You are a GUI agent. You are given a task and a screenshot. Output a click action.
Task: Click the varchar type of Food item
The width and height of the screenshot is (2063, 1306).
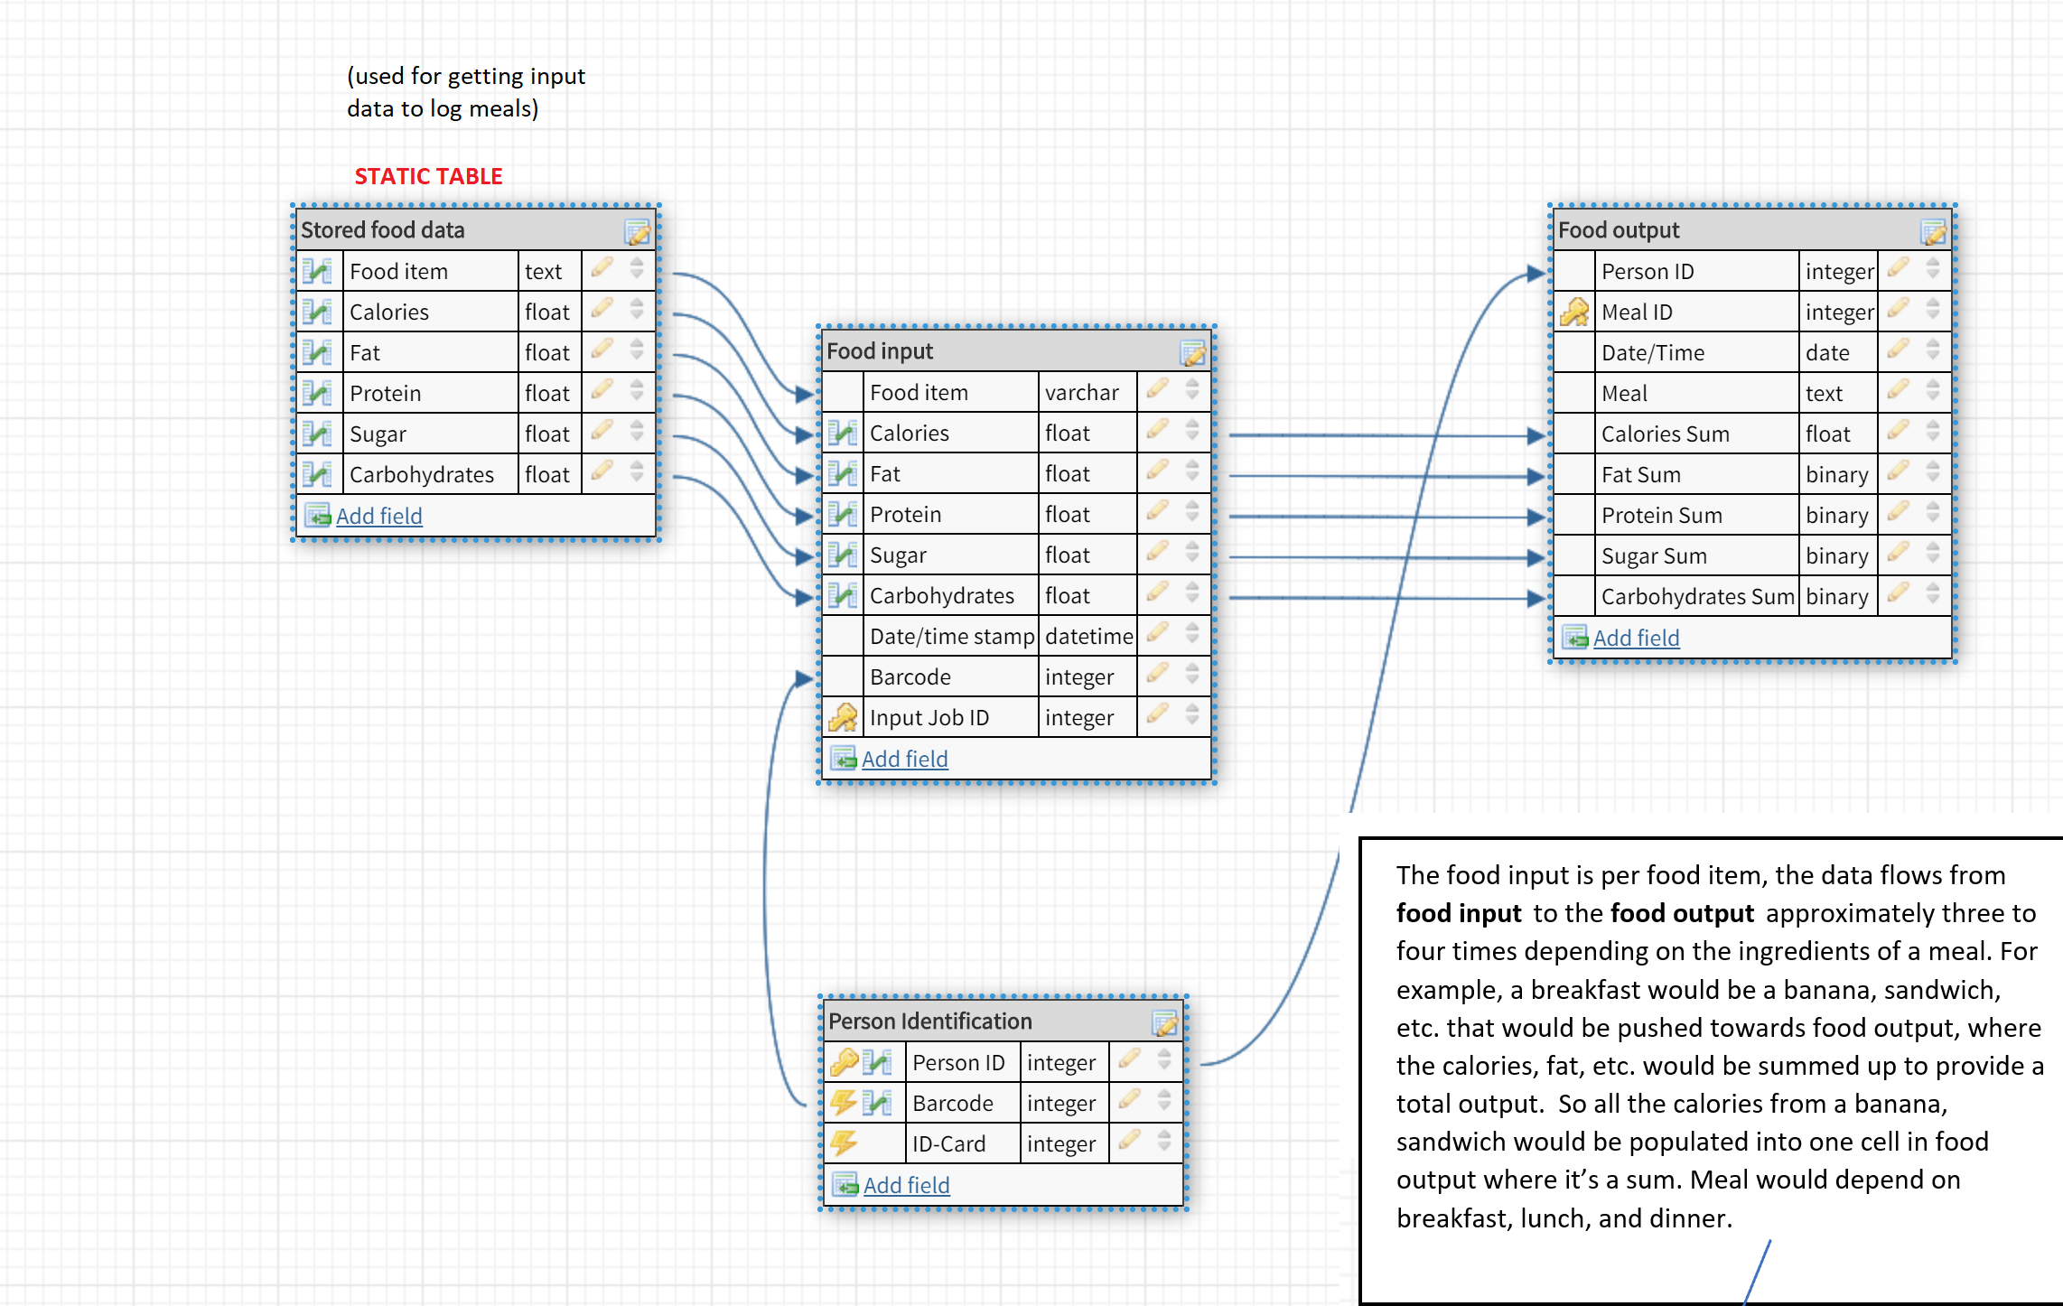1081,392
